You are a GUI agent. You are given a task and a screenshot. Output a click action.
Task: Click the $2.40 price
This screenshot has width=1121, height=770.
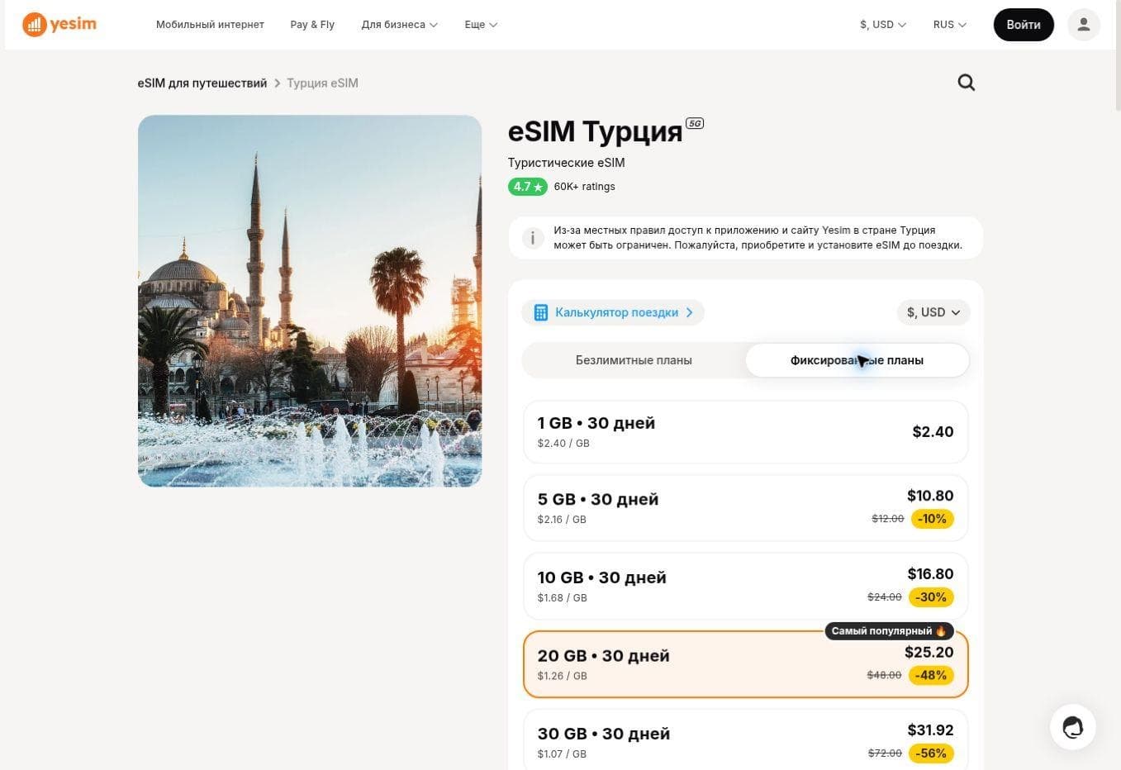tap(933, 432)
